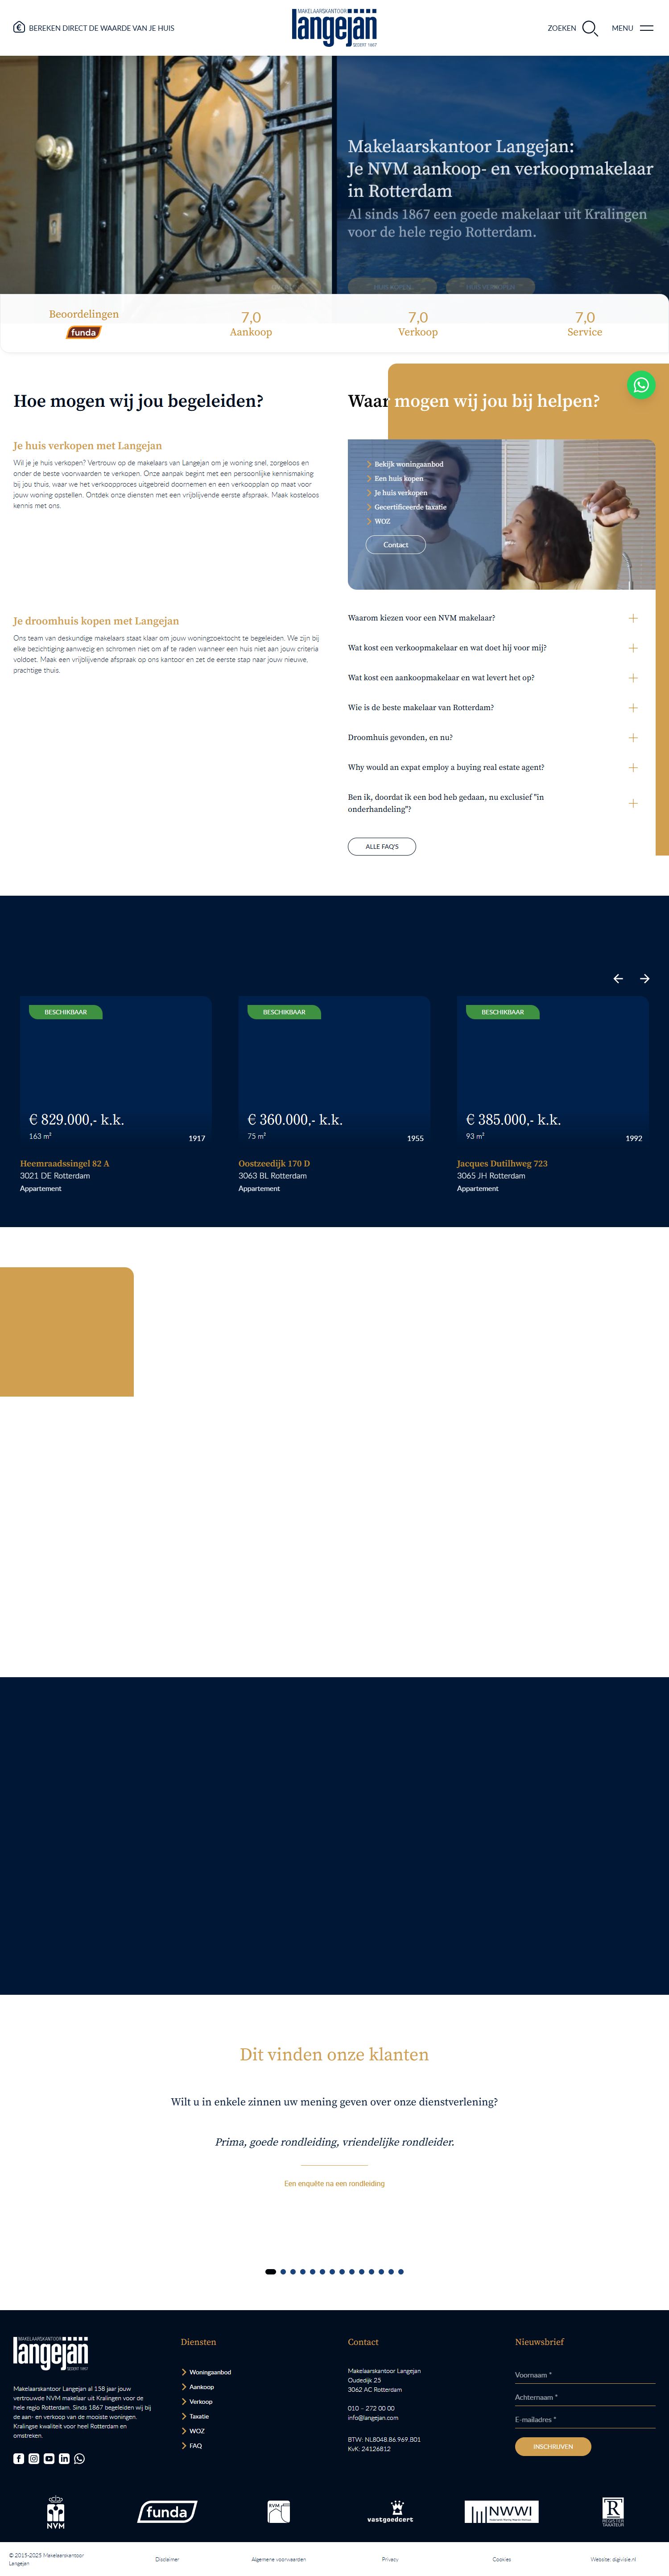Screen dimensions: 669x2576
Task: Select 'Een huis kopen' on the photo menu
Action: click(399, 478)
